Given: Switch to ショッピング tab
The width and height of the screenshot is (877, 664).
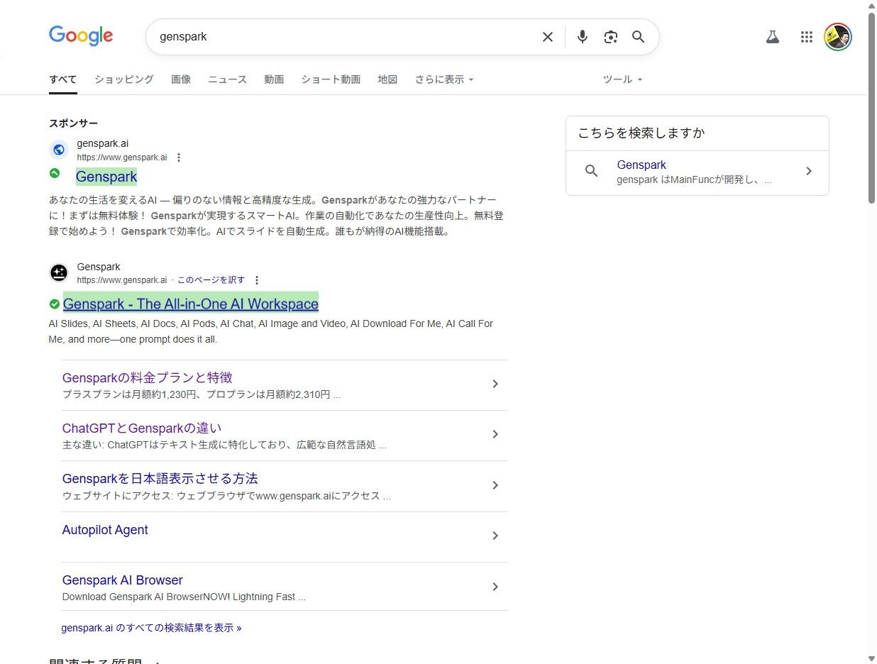Looking at the screenshot, I should click(124, 79).
